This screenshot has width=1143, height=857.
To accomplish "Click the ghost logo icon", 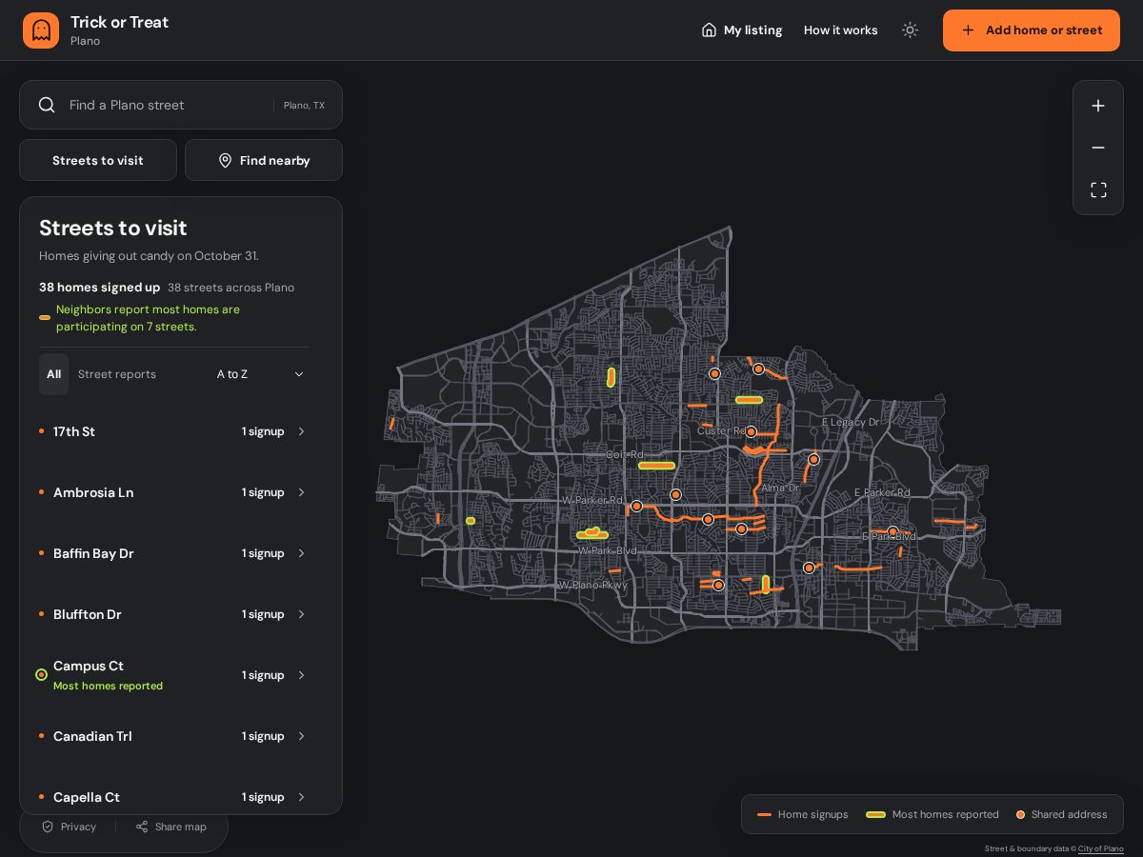I will tap(41, 30).
